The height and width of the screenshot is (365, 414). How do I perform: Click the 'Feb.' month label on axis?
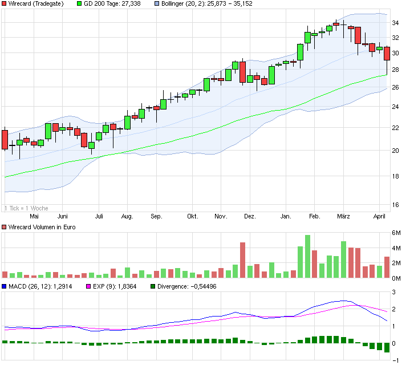tap(314, 216)
